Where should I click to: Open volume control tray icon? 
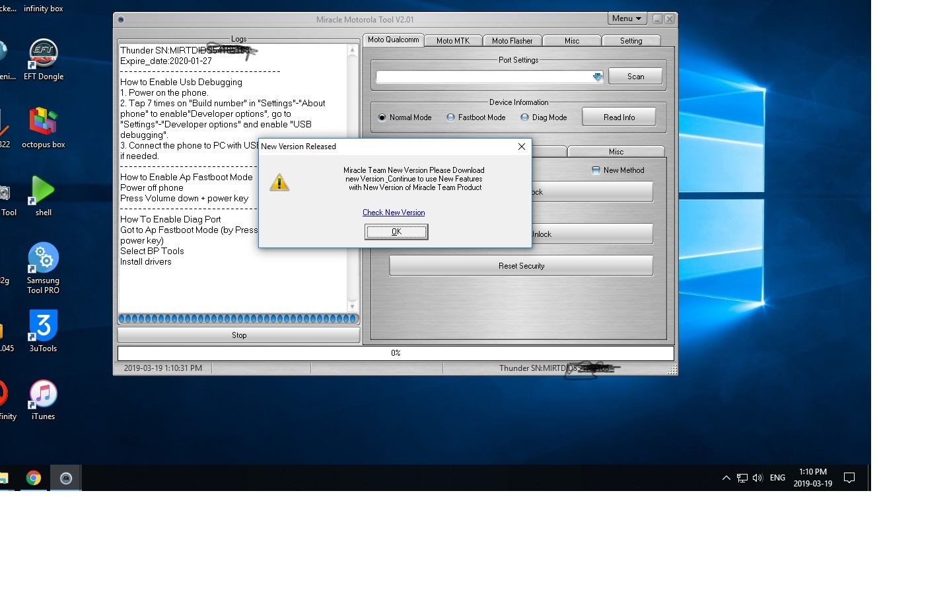click(757, 478)
